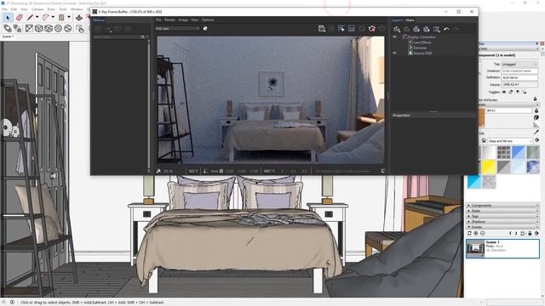Click the save image icon in Frame Buffer

coord(322,29)
